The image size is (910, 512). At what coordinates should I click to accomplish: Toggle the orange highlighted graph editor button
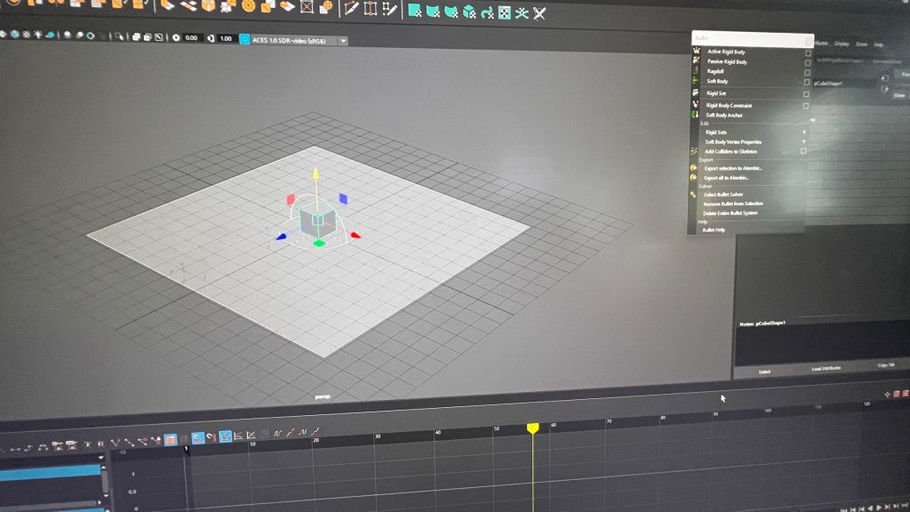click(x=170, y=439)
